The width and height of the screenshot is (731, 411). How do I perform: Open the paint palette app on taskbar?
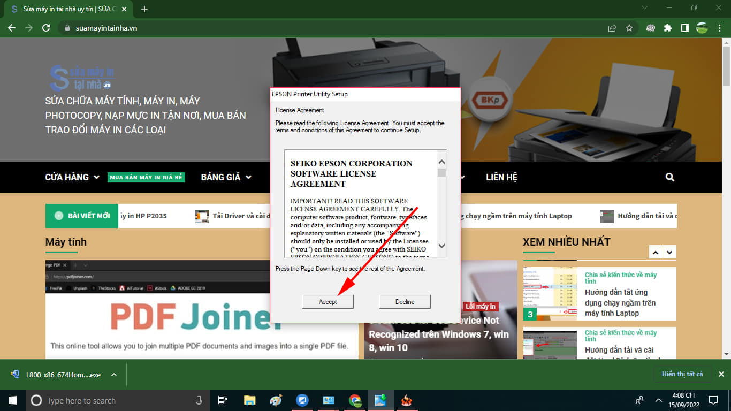click(276, 400)
